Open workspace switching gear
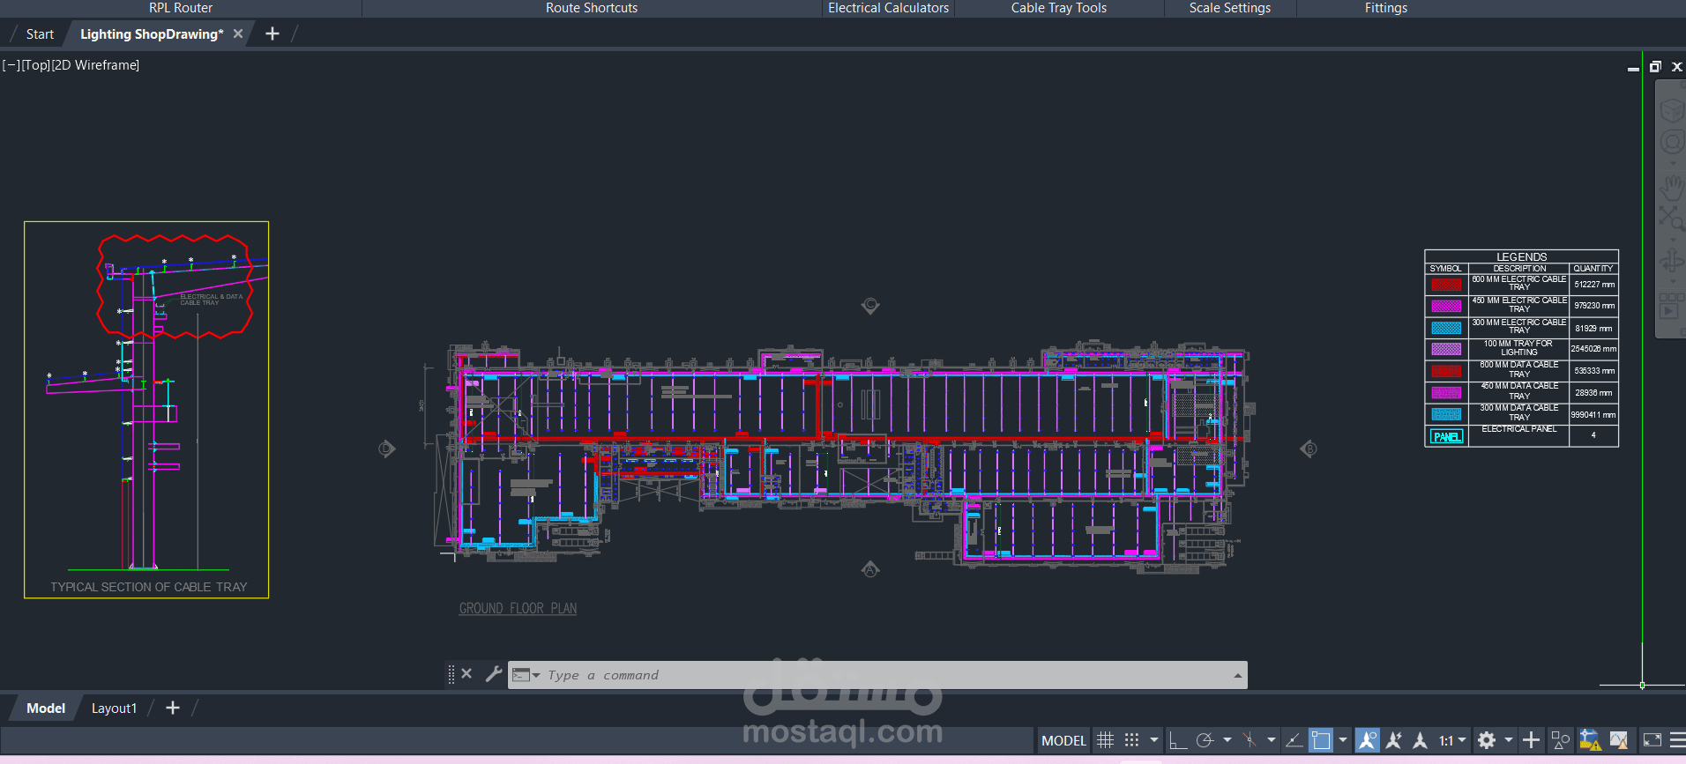The image size is (1686, 764). 1487,740
